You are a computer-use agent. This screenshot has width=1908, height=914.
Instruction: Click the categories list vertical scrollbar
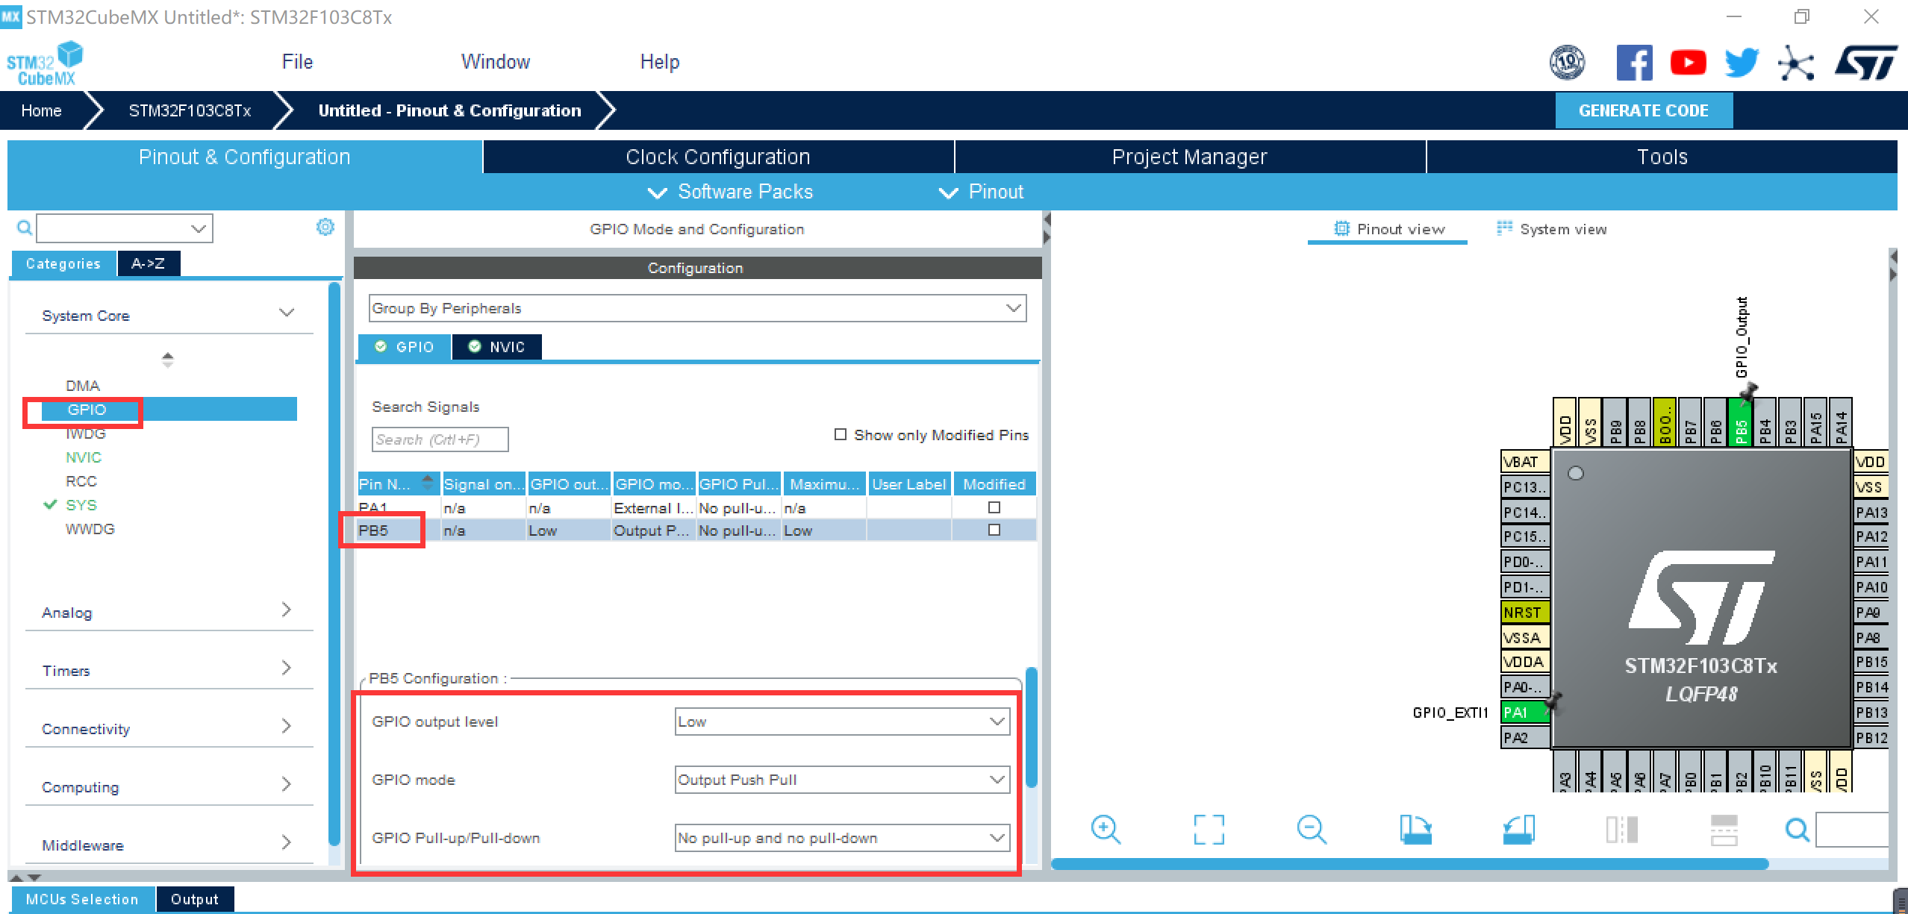click(334, 564)
